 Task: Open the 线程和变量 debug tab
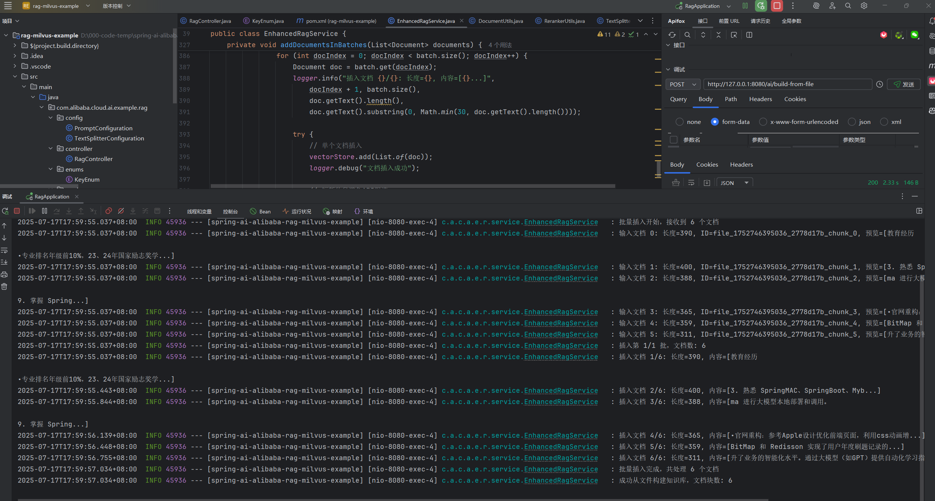point(199,212)
